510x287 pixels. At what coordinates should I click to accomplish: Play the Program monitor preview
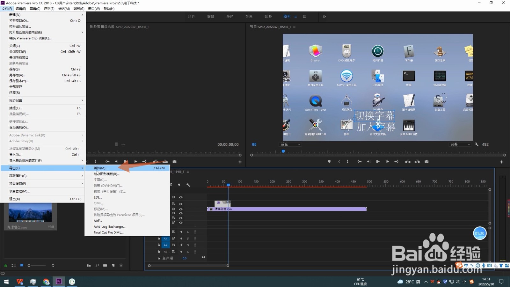click(378, 162)
